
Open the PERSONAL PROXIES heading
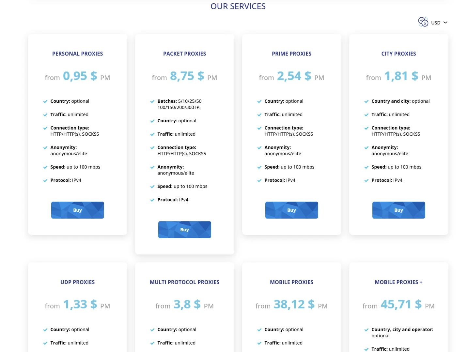77,54
